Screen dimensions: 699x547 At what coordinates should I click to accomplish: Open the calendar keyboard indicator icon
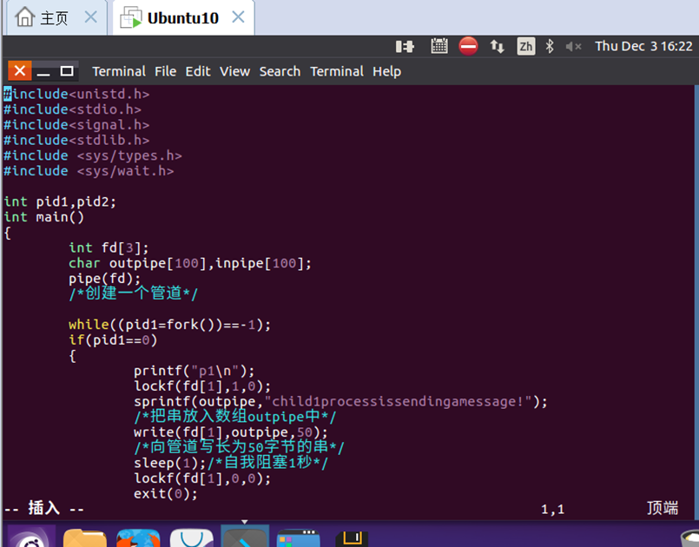[x=439, y=46]
